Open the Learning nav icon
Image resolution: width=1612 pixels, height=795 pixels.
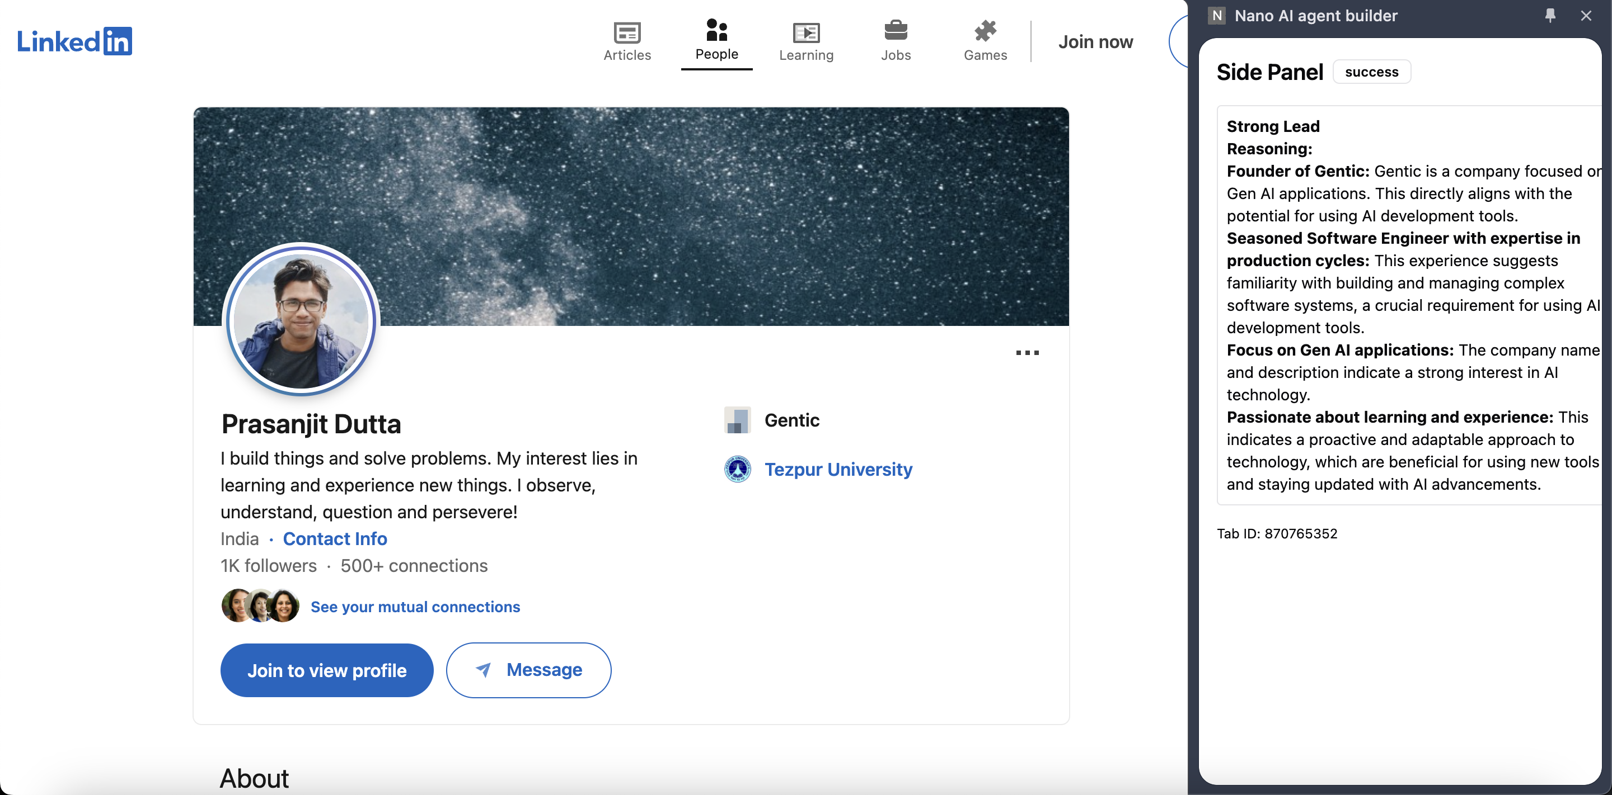click(805, 31)
